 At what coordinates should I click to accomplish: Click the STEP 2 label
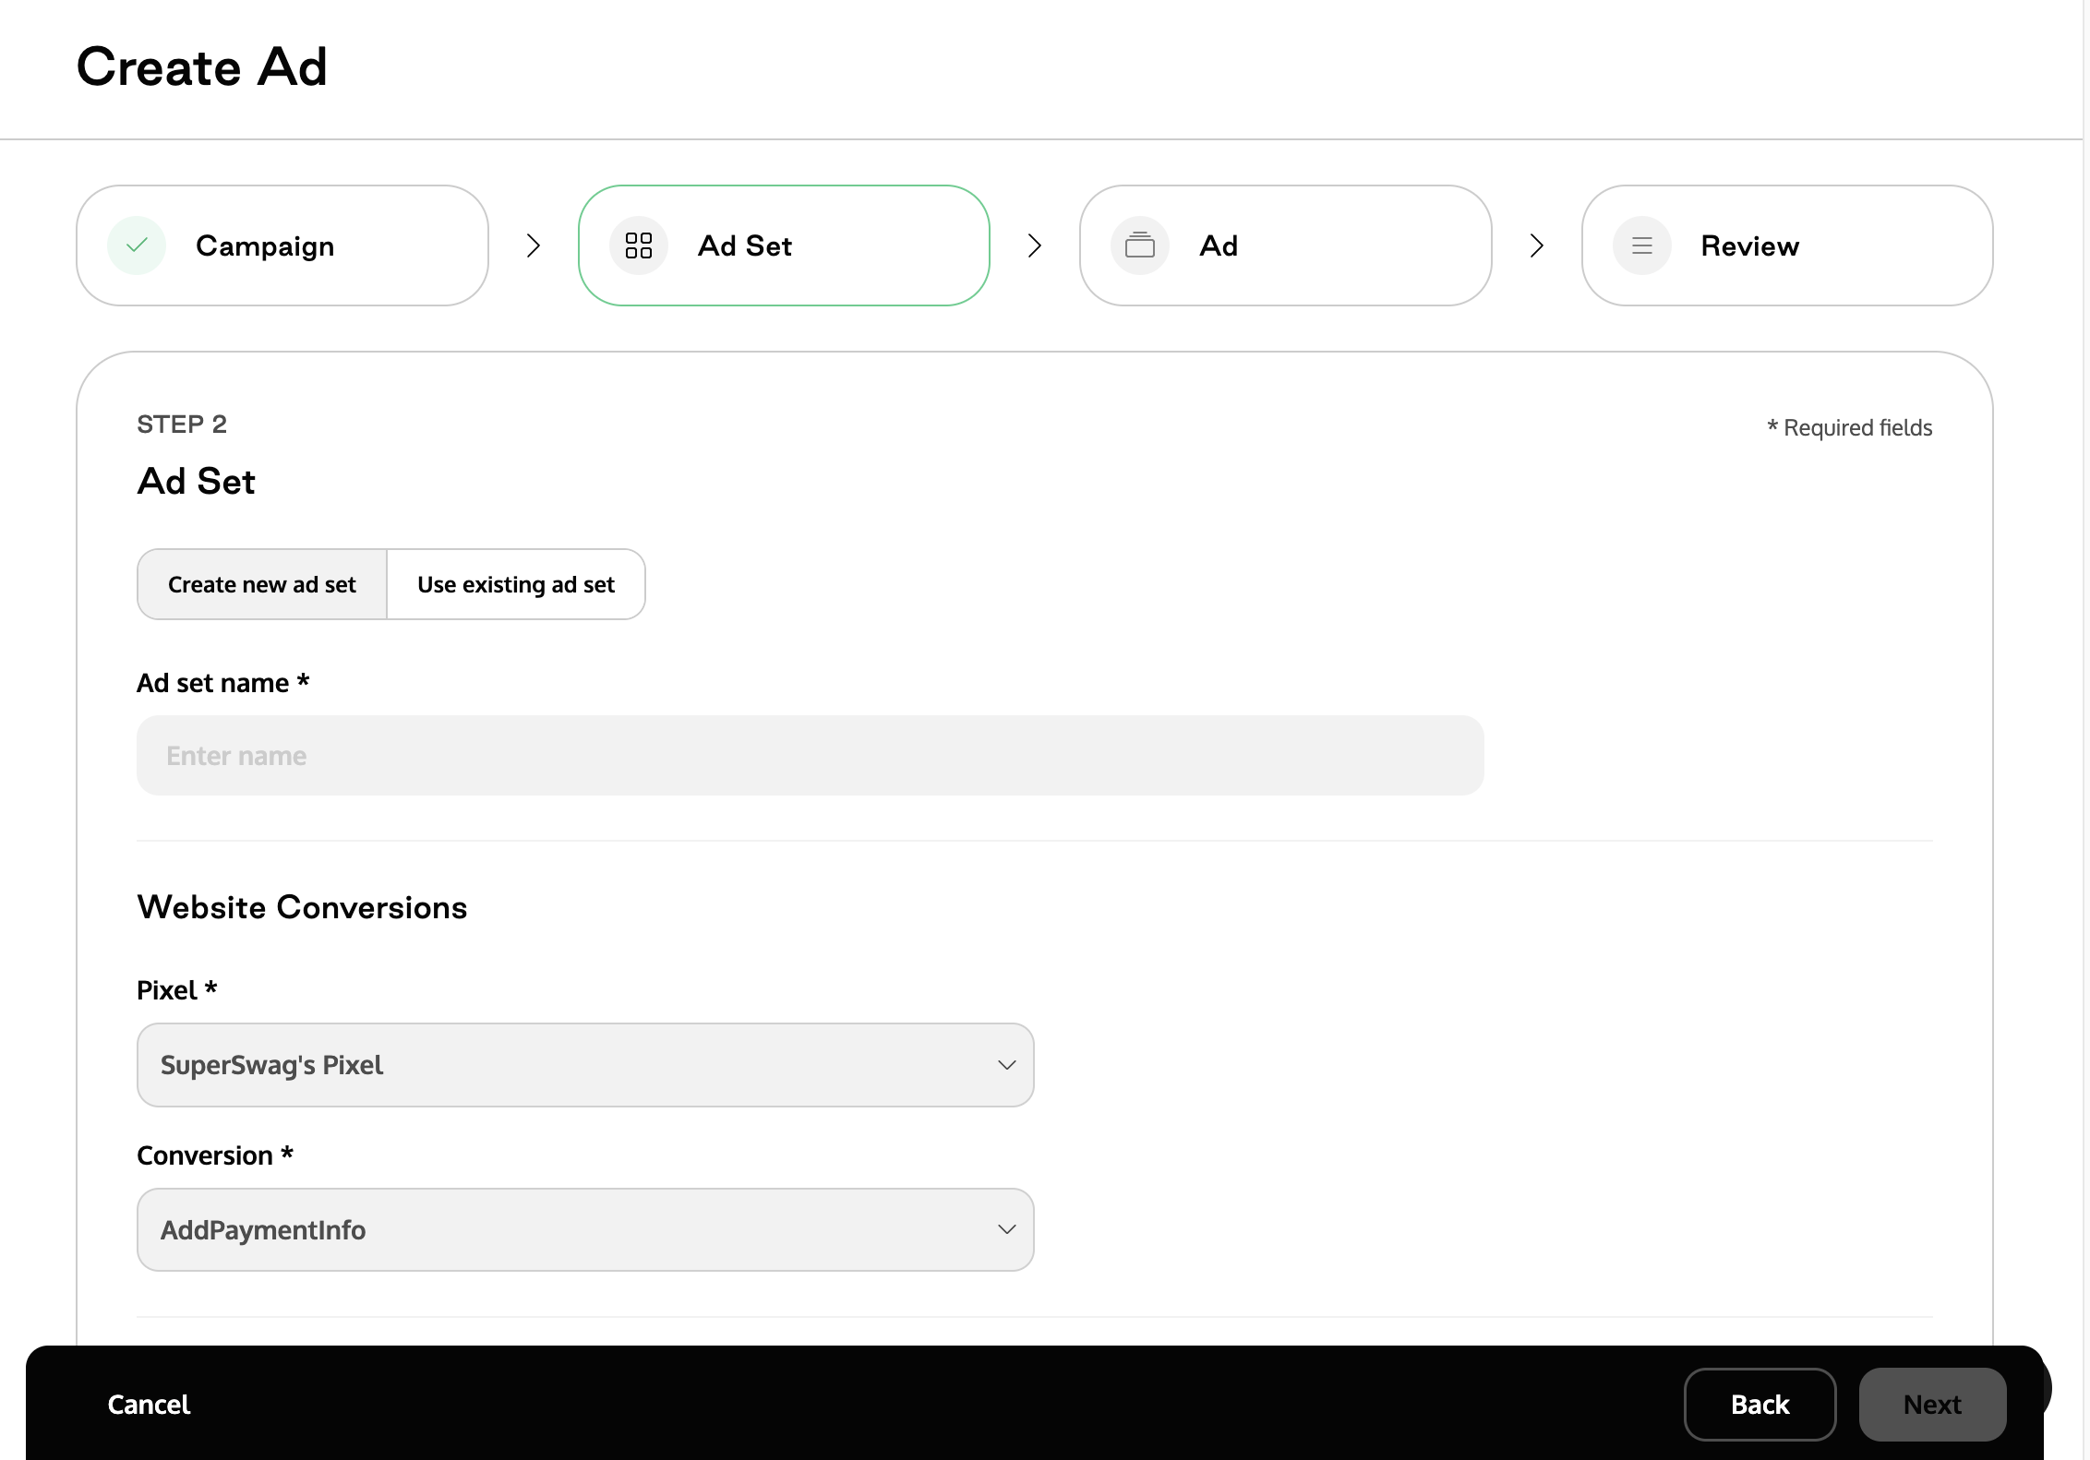[182, 425]
